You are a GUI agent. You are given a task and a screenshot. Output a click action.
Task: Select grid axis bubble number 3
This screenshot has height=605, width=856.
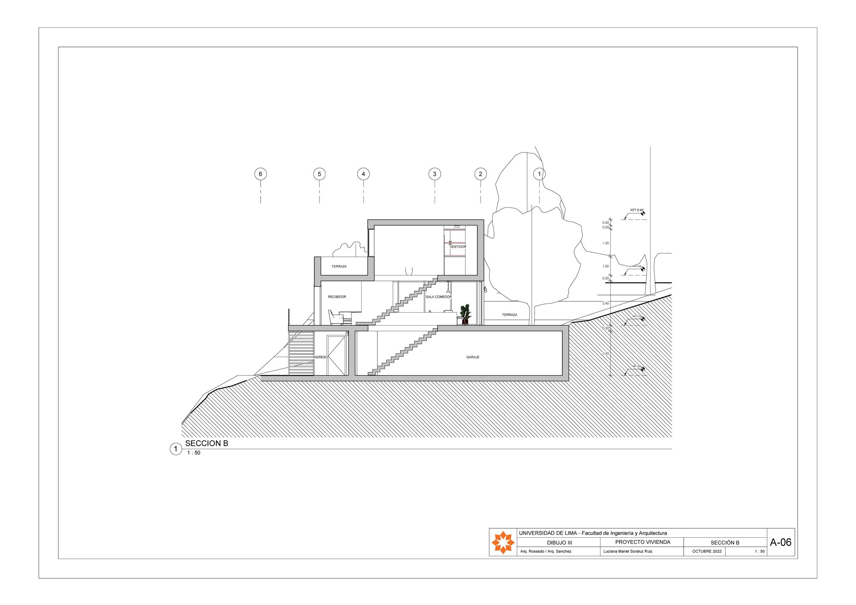click(434, 174)
